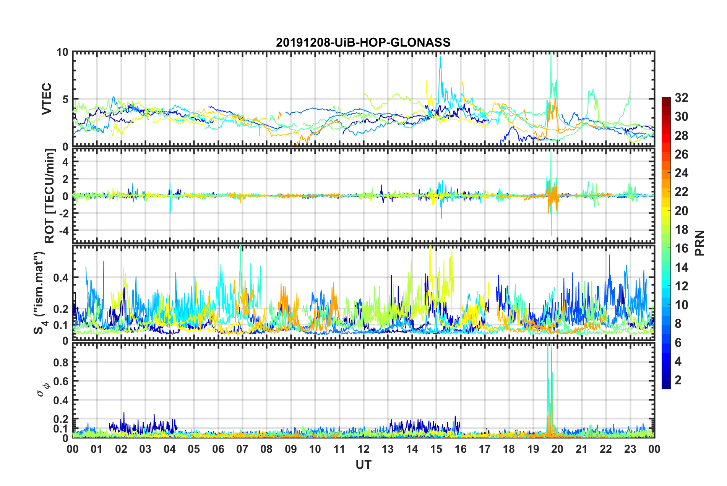Click the VTEC axis label
This screenshot has width=727, height=486.
tap(47, 99)
